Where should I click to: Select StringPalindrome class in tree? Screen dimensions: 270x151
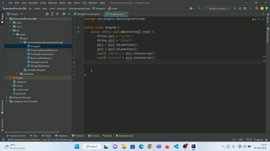pos(40,66)
